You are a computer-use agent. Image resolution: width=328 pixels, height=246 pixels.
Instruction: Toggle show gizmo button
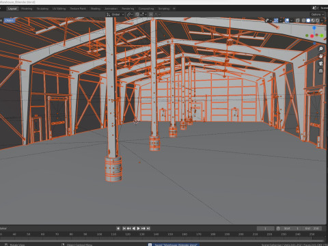276,20
